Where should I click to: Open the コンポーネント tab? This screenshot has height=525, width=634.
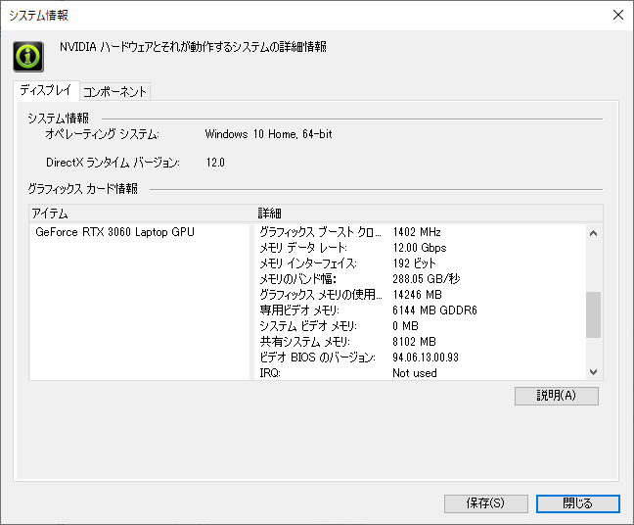click(x=114, y=91)
